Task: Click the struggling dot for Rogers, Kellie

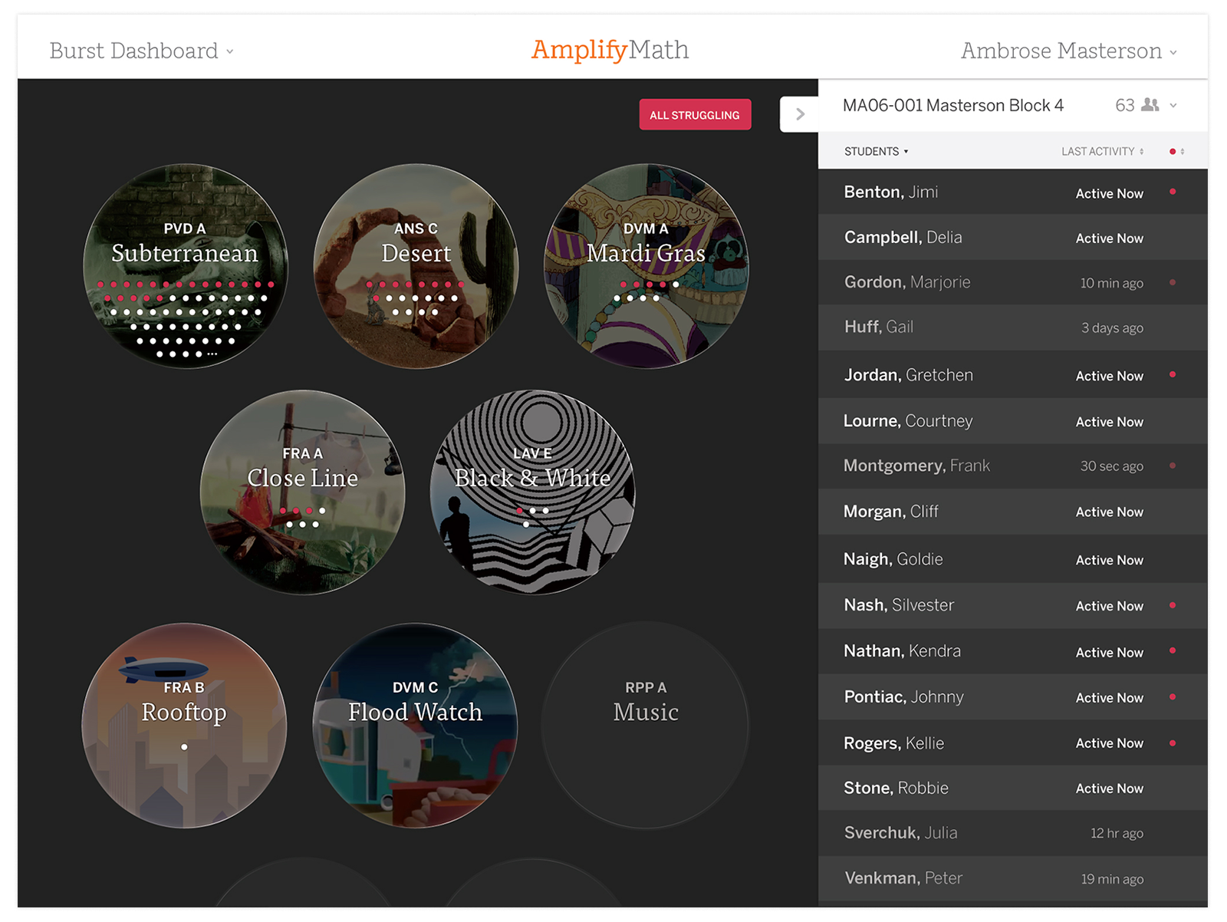Action: pos(1173,743)
